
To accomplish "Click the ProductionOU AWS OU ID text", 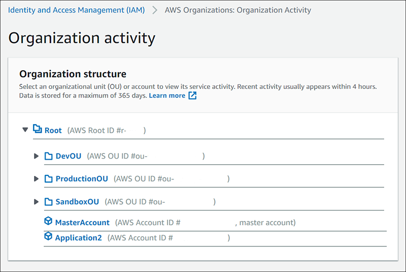I will (172, 179).
